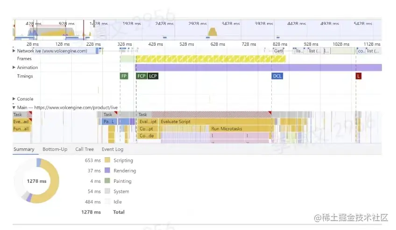
Task: Select the Fun...all function call block
Action: (21, 129)
